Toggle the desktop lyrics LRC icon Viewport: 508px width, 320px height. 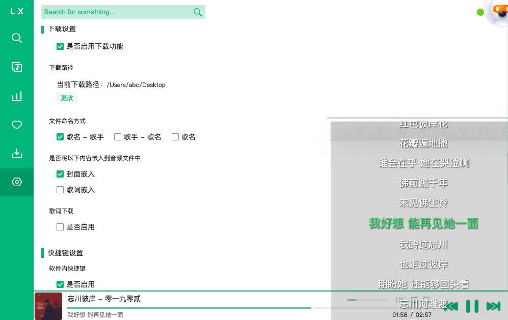point(400,300)
